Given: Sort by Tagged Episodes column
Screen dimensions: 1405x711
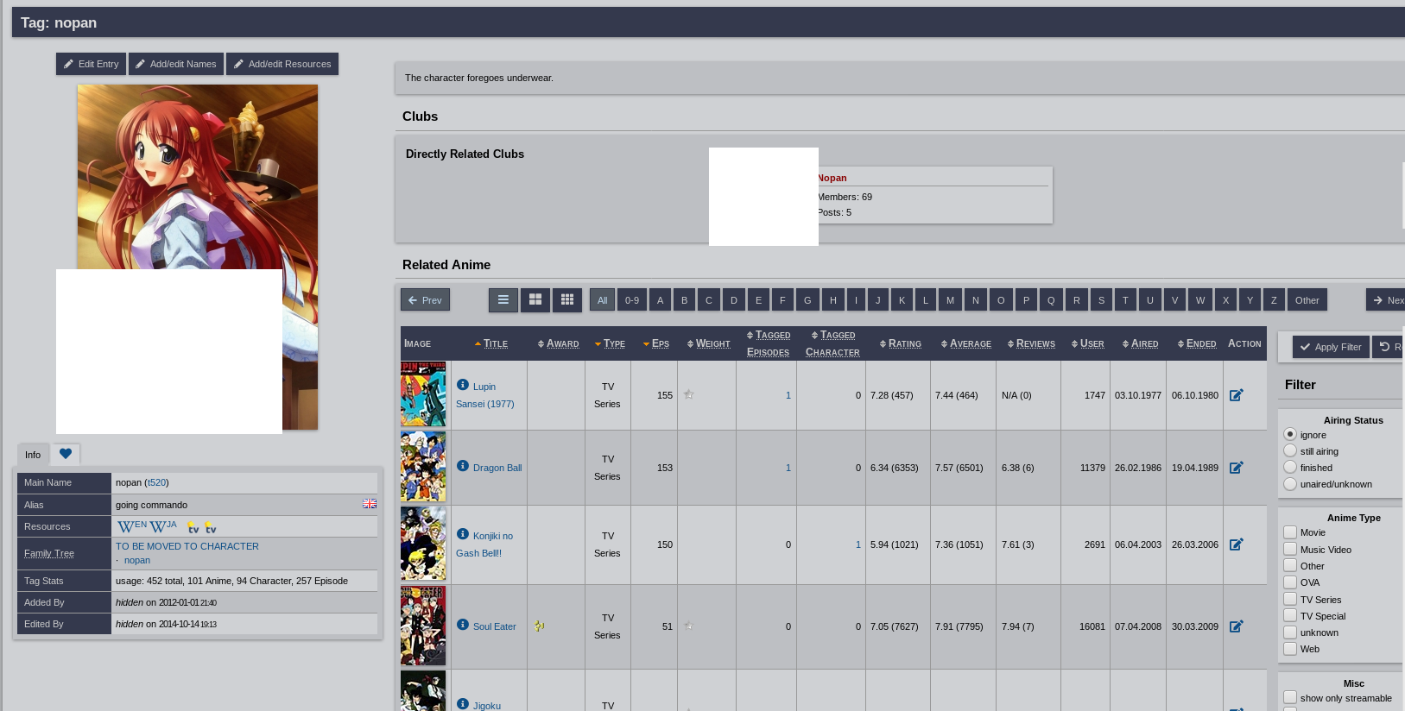Looking at the screenshot, I should [768, 343].
